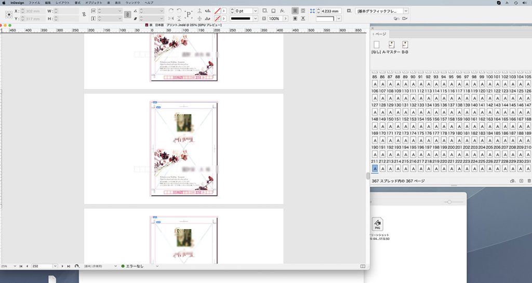
Task: Click the clear overrides icon
Action: pyautogui.click(x=396, y=19)
